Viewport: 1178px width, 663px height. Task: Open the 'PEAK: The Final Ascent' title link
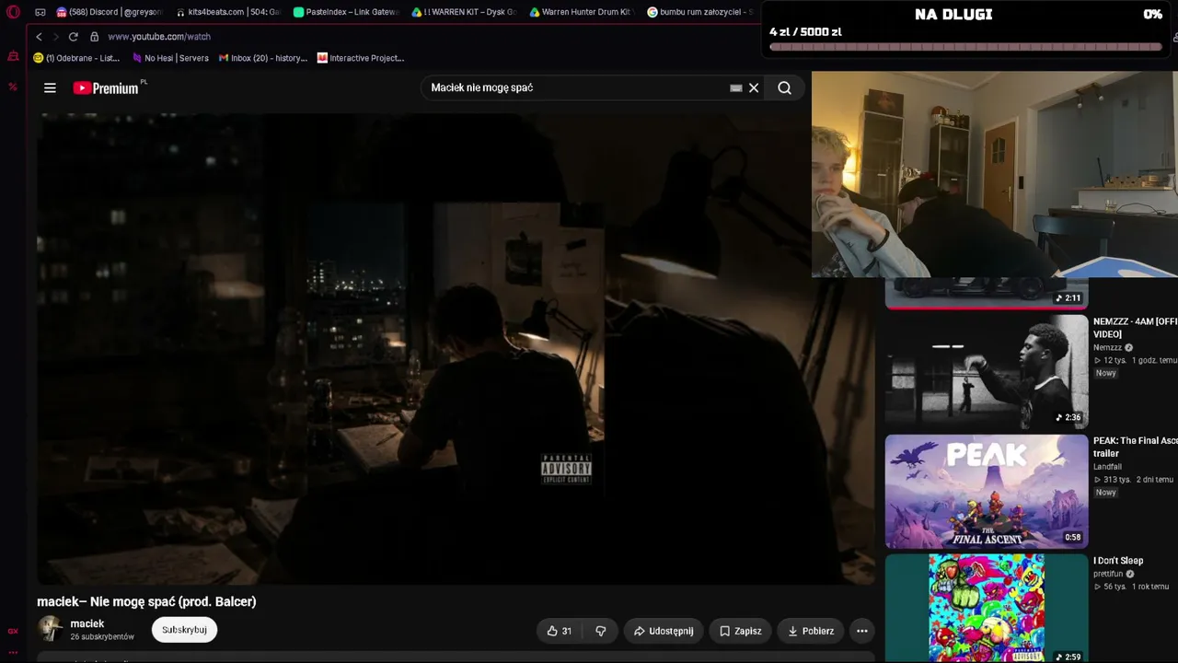[x=1135, y=447]
